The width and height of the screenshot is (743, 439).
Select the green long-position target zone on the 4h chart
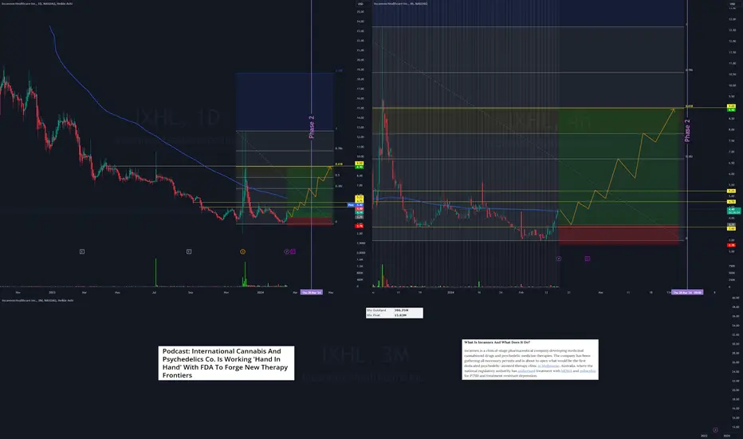(x=619, y=167)
